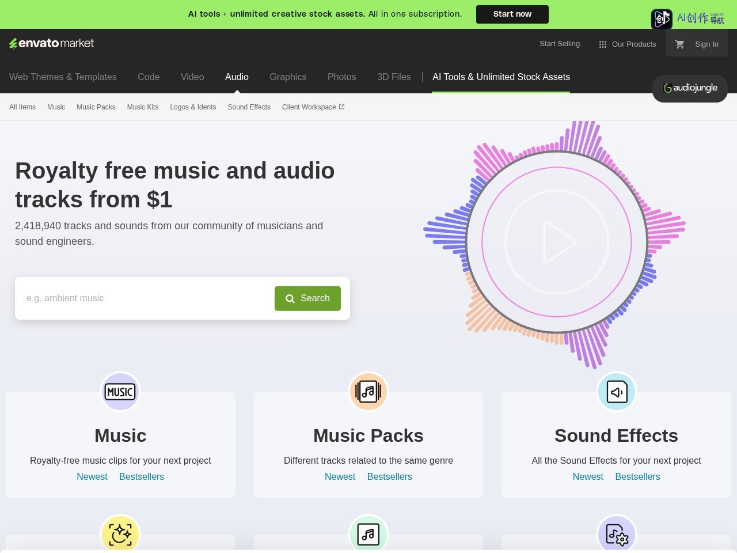
Task: Click the '2,418,940 tracks and sounds' text
Action: coord(169,233)
